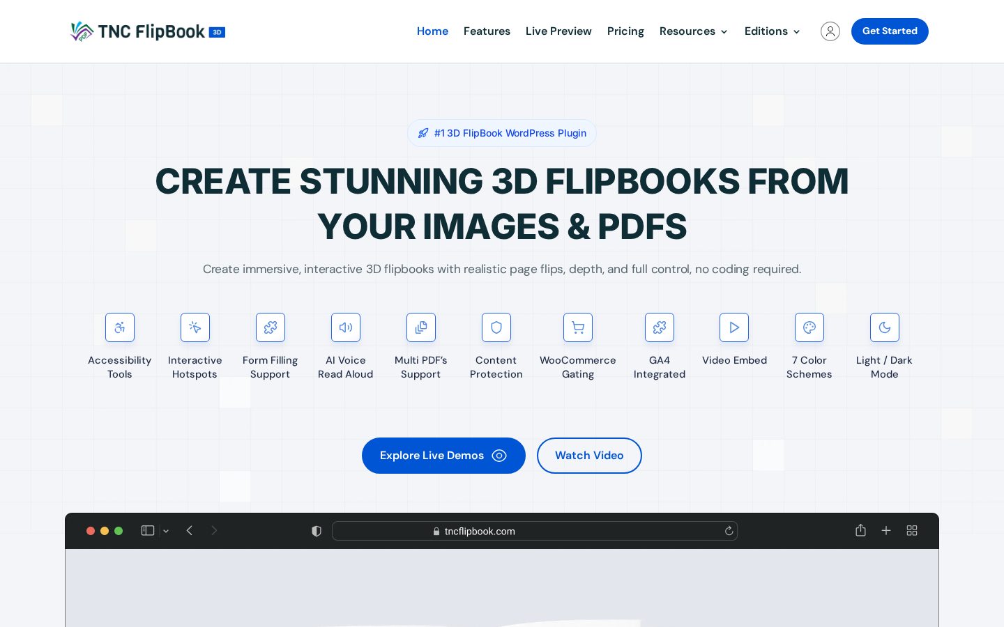
Task: Click the yellow window dot in mockup browser
Action: pyautogui.click(x=105, y=531)
